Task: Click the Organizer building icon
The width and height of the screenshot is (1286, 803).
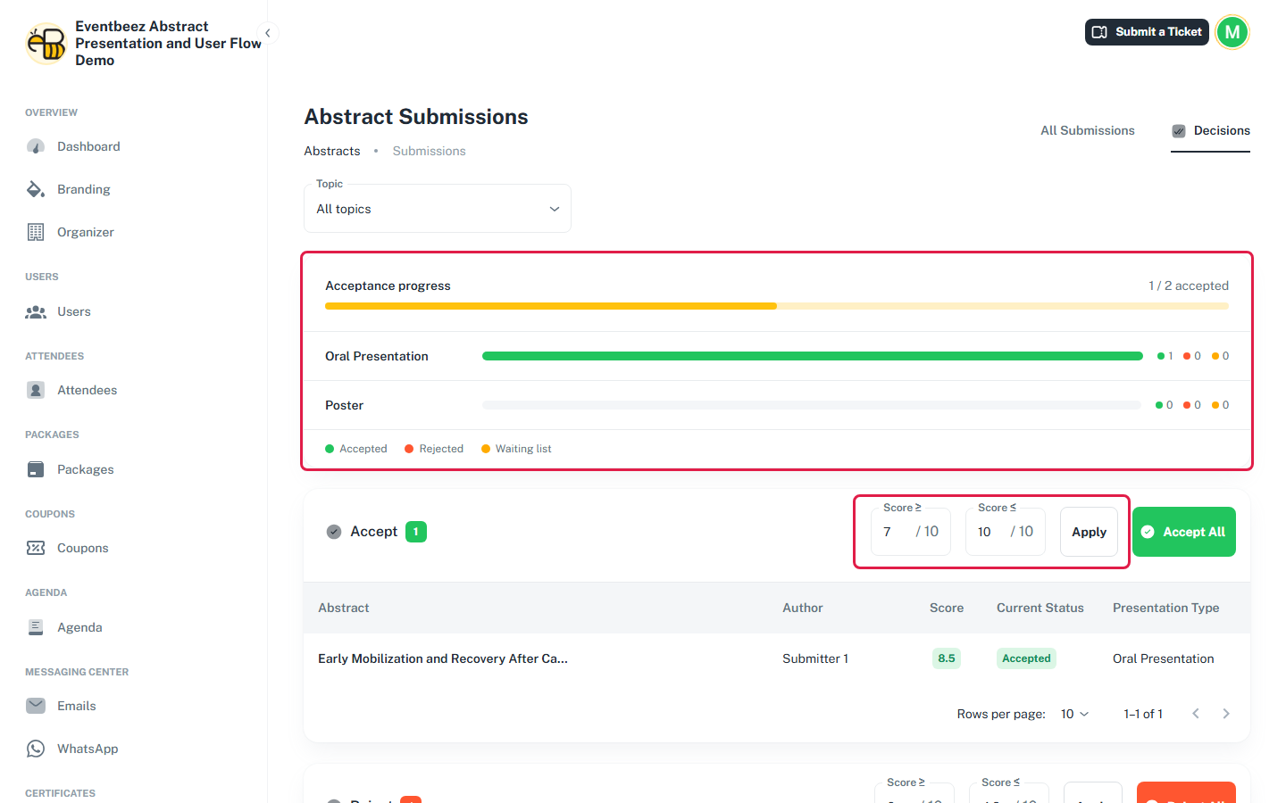Action: pyautogui.click(x=36, y=232)
